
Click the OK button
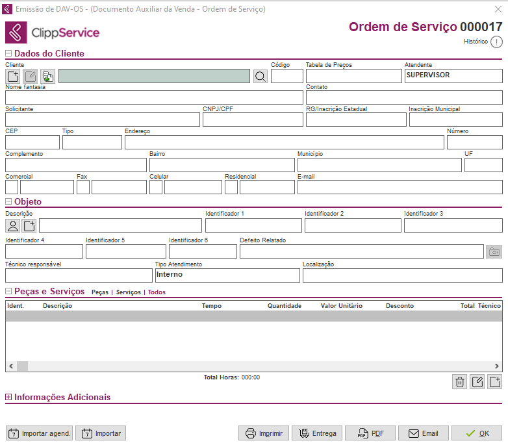pyautogui.click(x=476, y=433)
